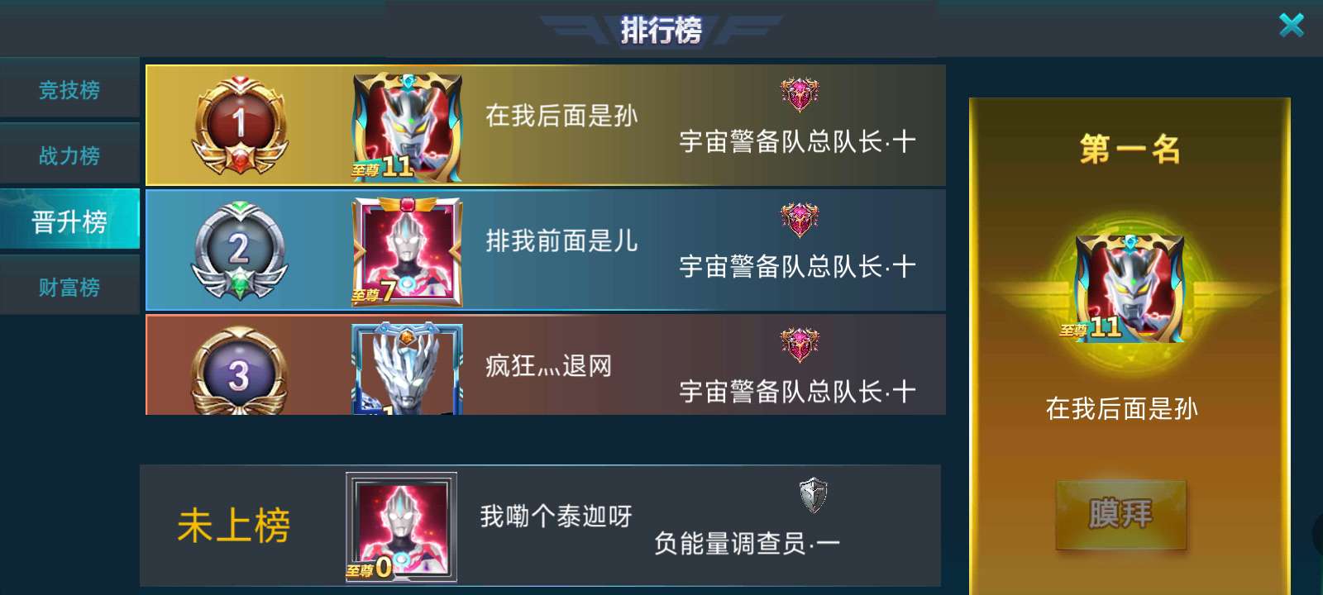
Task: Switch to the 竞技榜 tab
Action: (69, 89)
